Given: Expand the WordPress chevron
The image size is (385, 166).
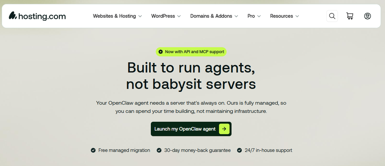Looking at the screenshot, I should [179, 16].
